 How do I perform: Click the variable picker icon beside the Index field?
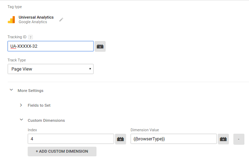click(x=120, y=139)
